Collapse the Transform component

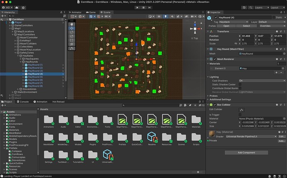208,32
